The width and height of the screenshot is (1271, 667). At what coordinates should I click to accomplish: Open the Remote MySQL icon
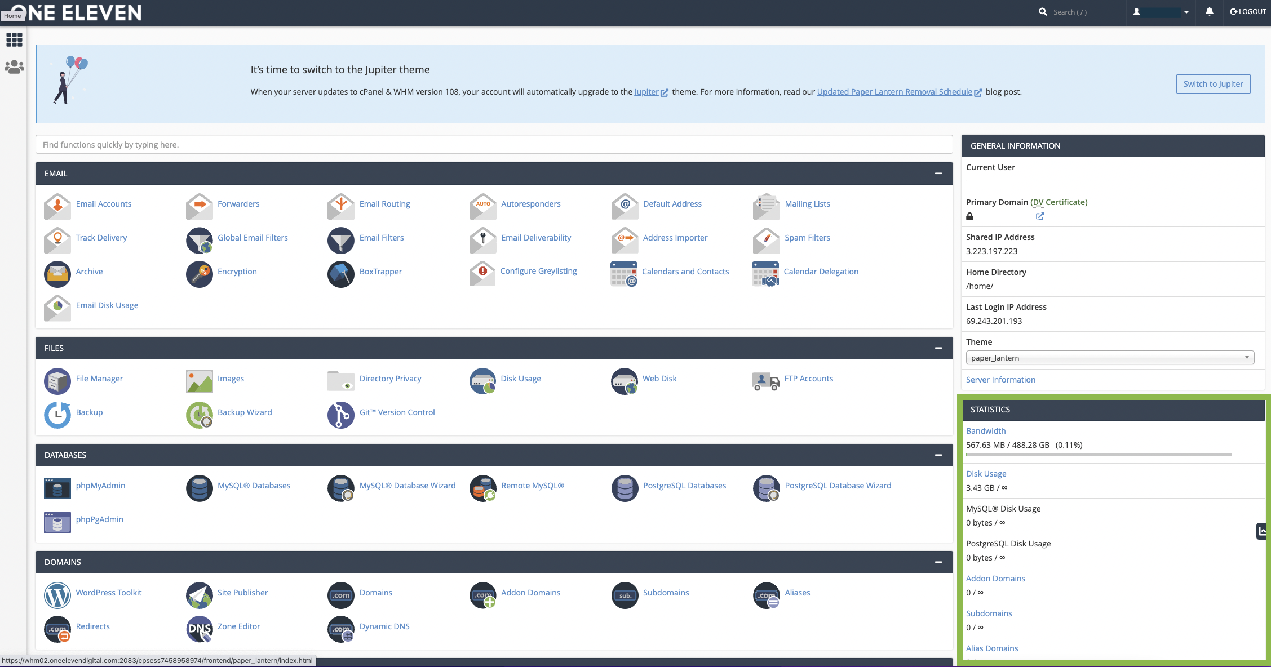(x=483, y=488)
